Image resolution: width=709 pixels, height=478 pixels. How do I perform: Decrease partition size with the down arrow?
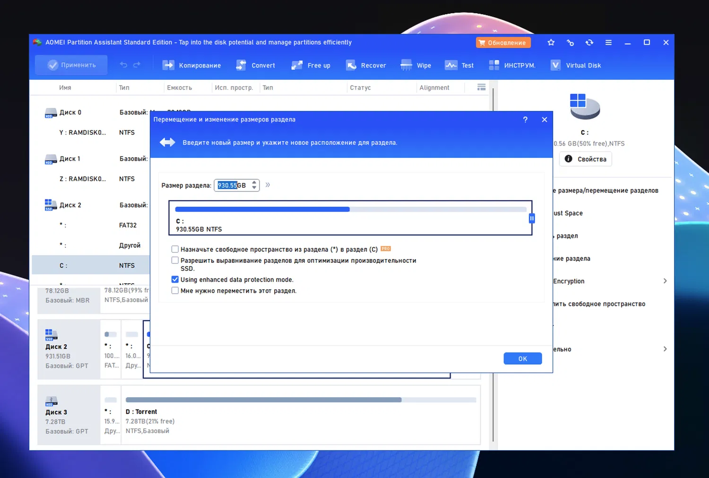pyautogui.click(x=254, y=188)
